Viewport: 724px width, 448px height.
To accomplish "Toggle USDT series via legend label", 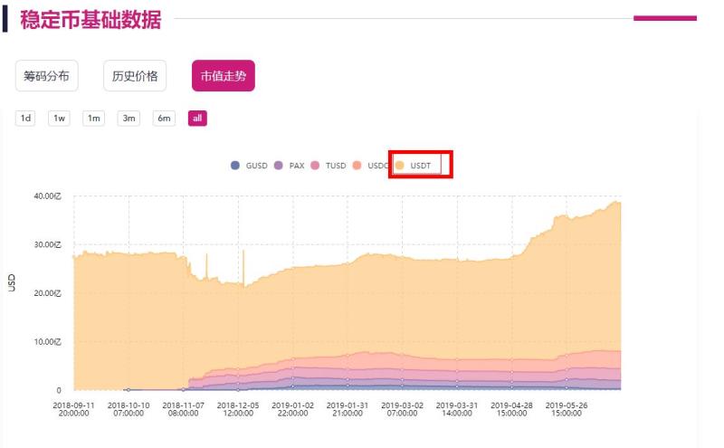I will click(420, 166).
